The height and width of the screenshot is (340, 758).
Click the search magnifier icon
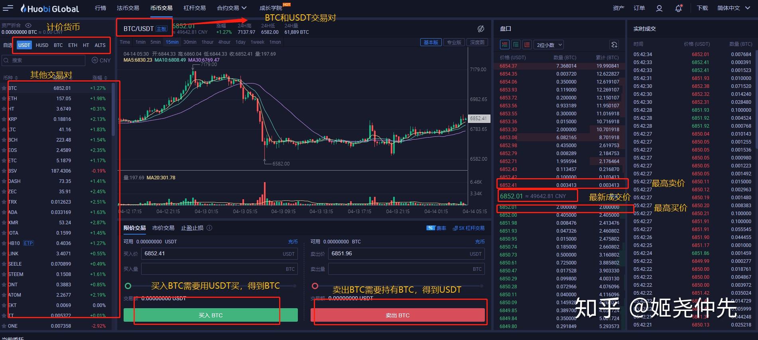pos(6,60)
